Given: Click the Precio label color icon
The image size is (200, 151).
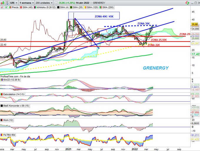Looking at the screenshot, I should tap(10, 7).
